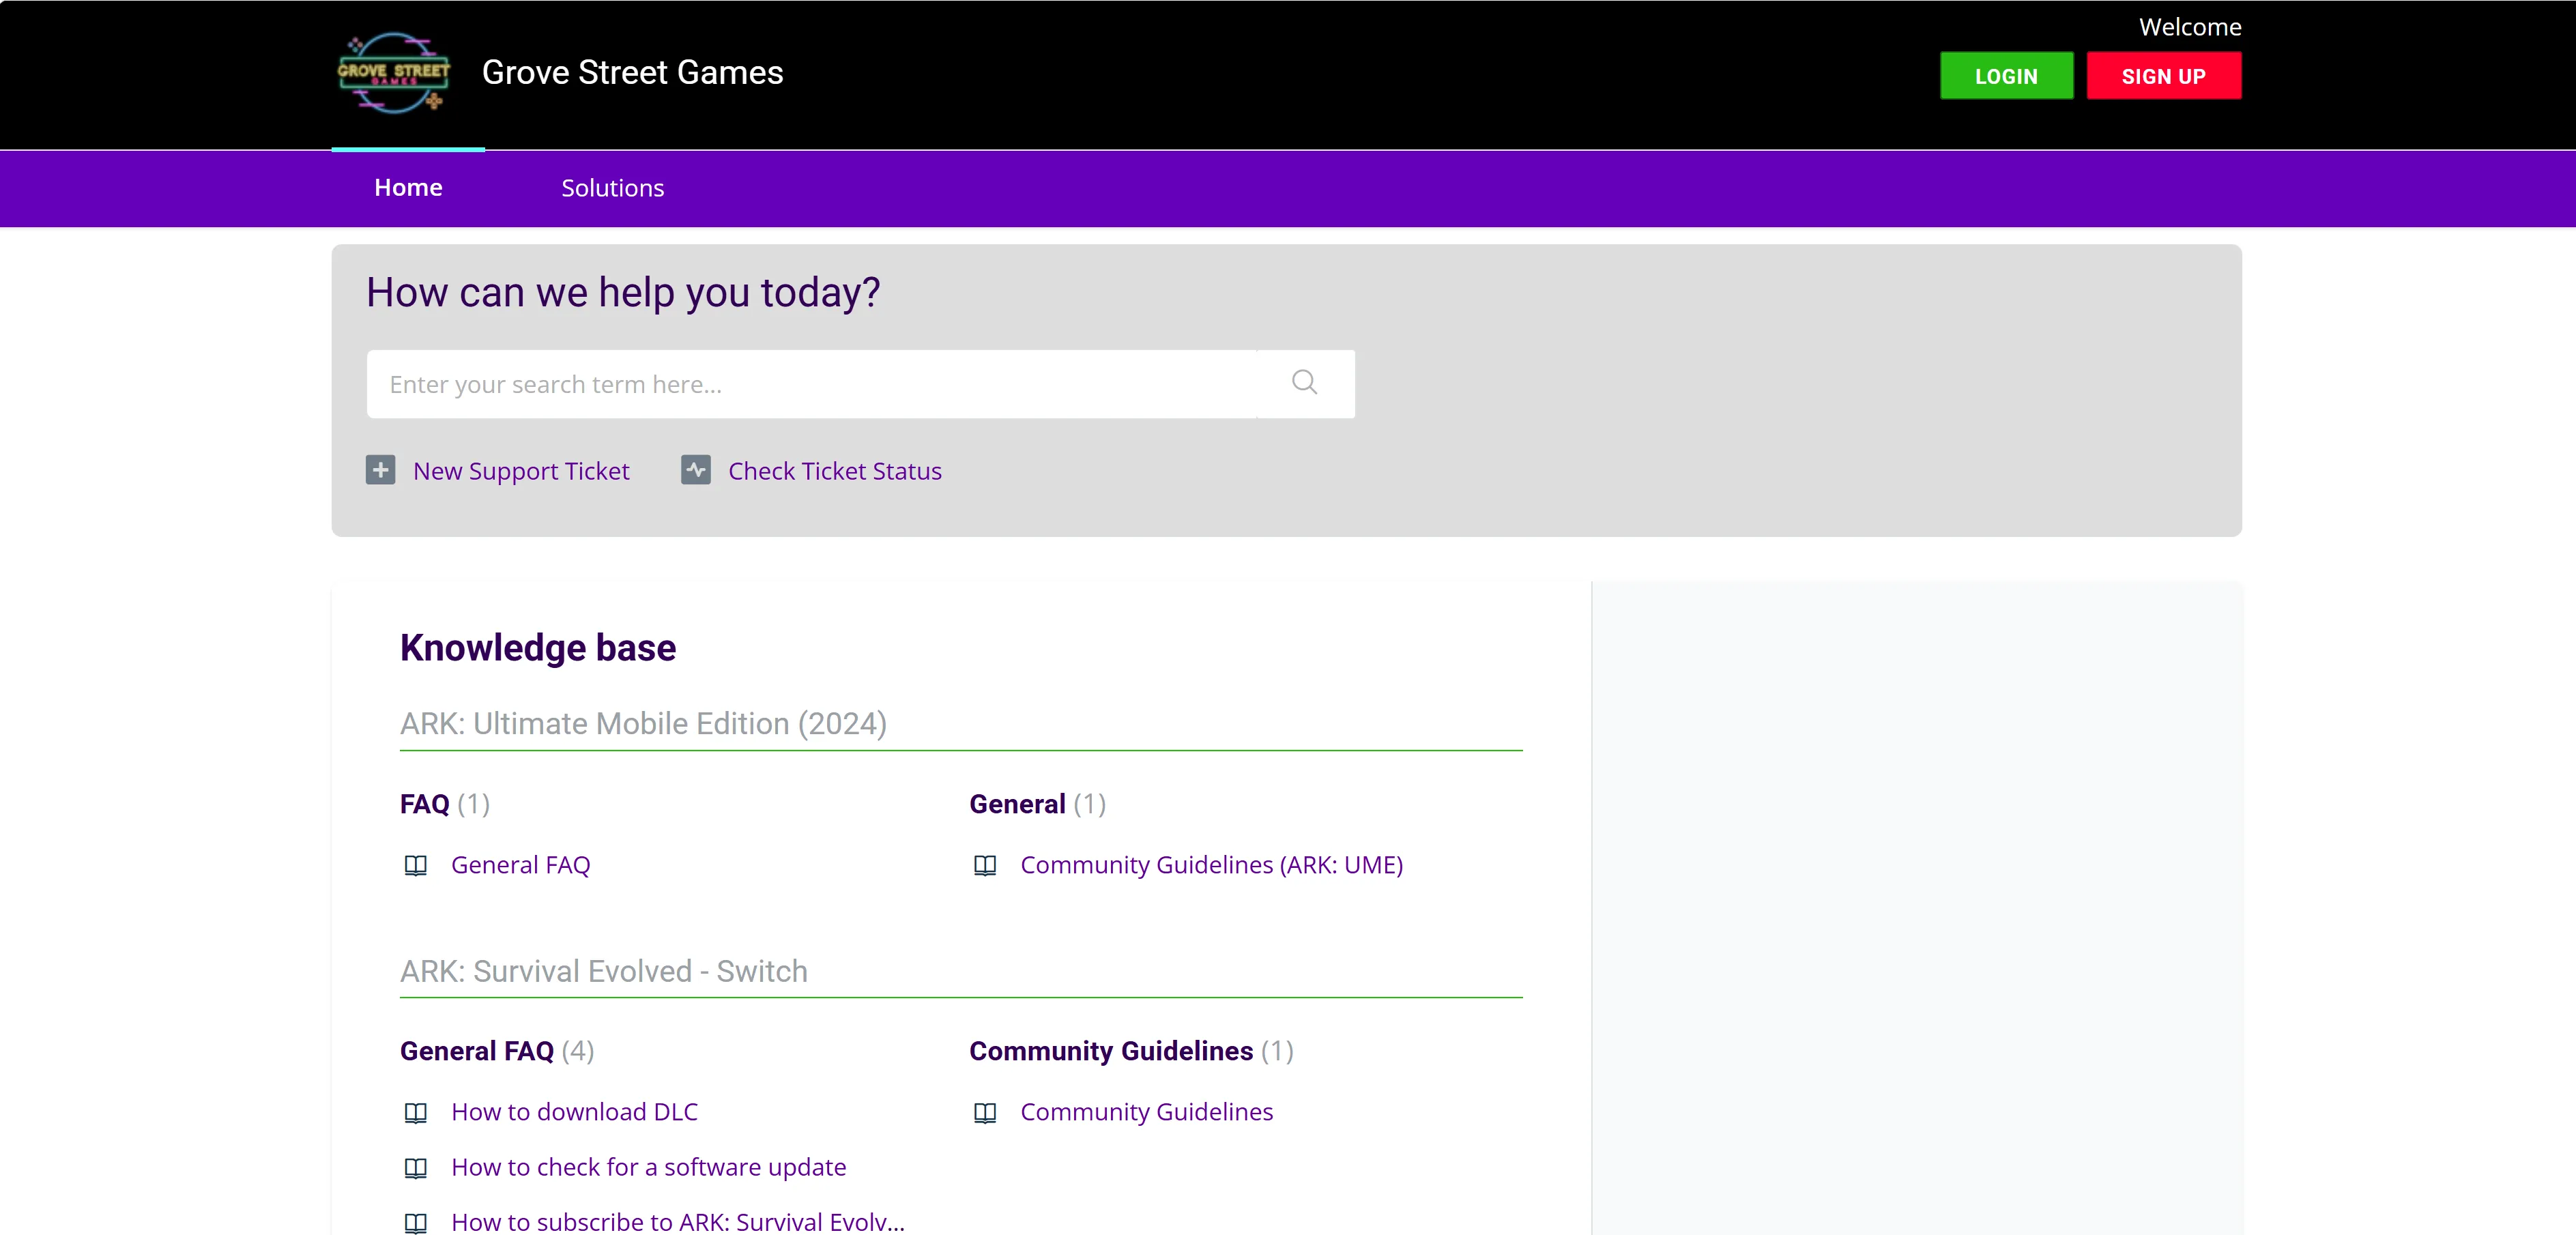The image size is (2576, 1235).
Task: Click the book icon beside General FAQ article
Action: coord(415,865)
